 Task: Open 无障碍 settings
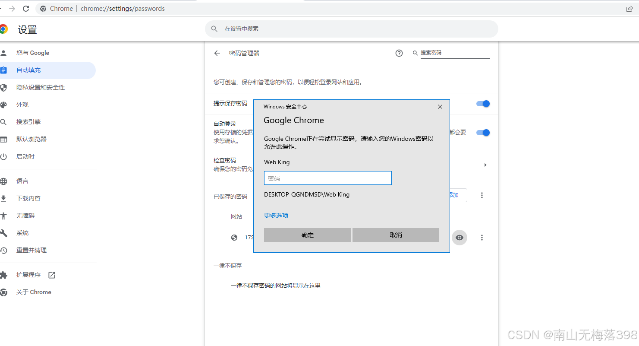[x=25, y=216]
